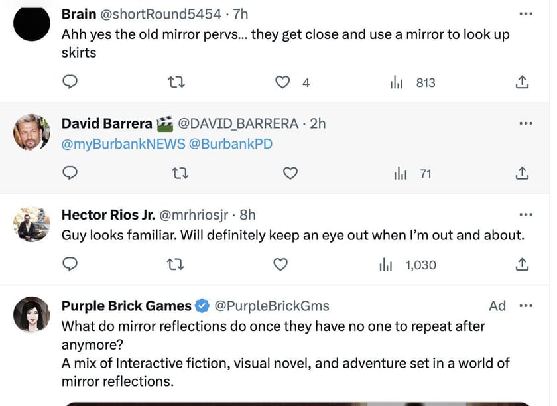557x406 pixels.
Task: View analytics showing 1,030 views
Action: (407, 265)
